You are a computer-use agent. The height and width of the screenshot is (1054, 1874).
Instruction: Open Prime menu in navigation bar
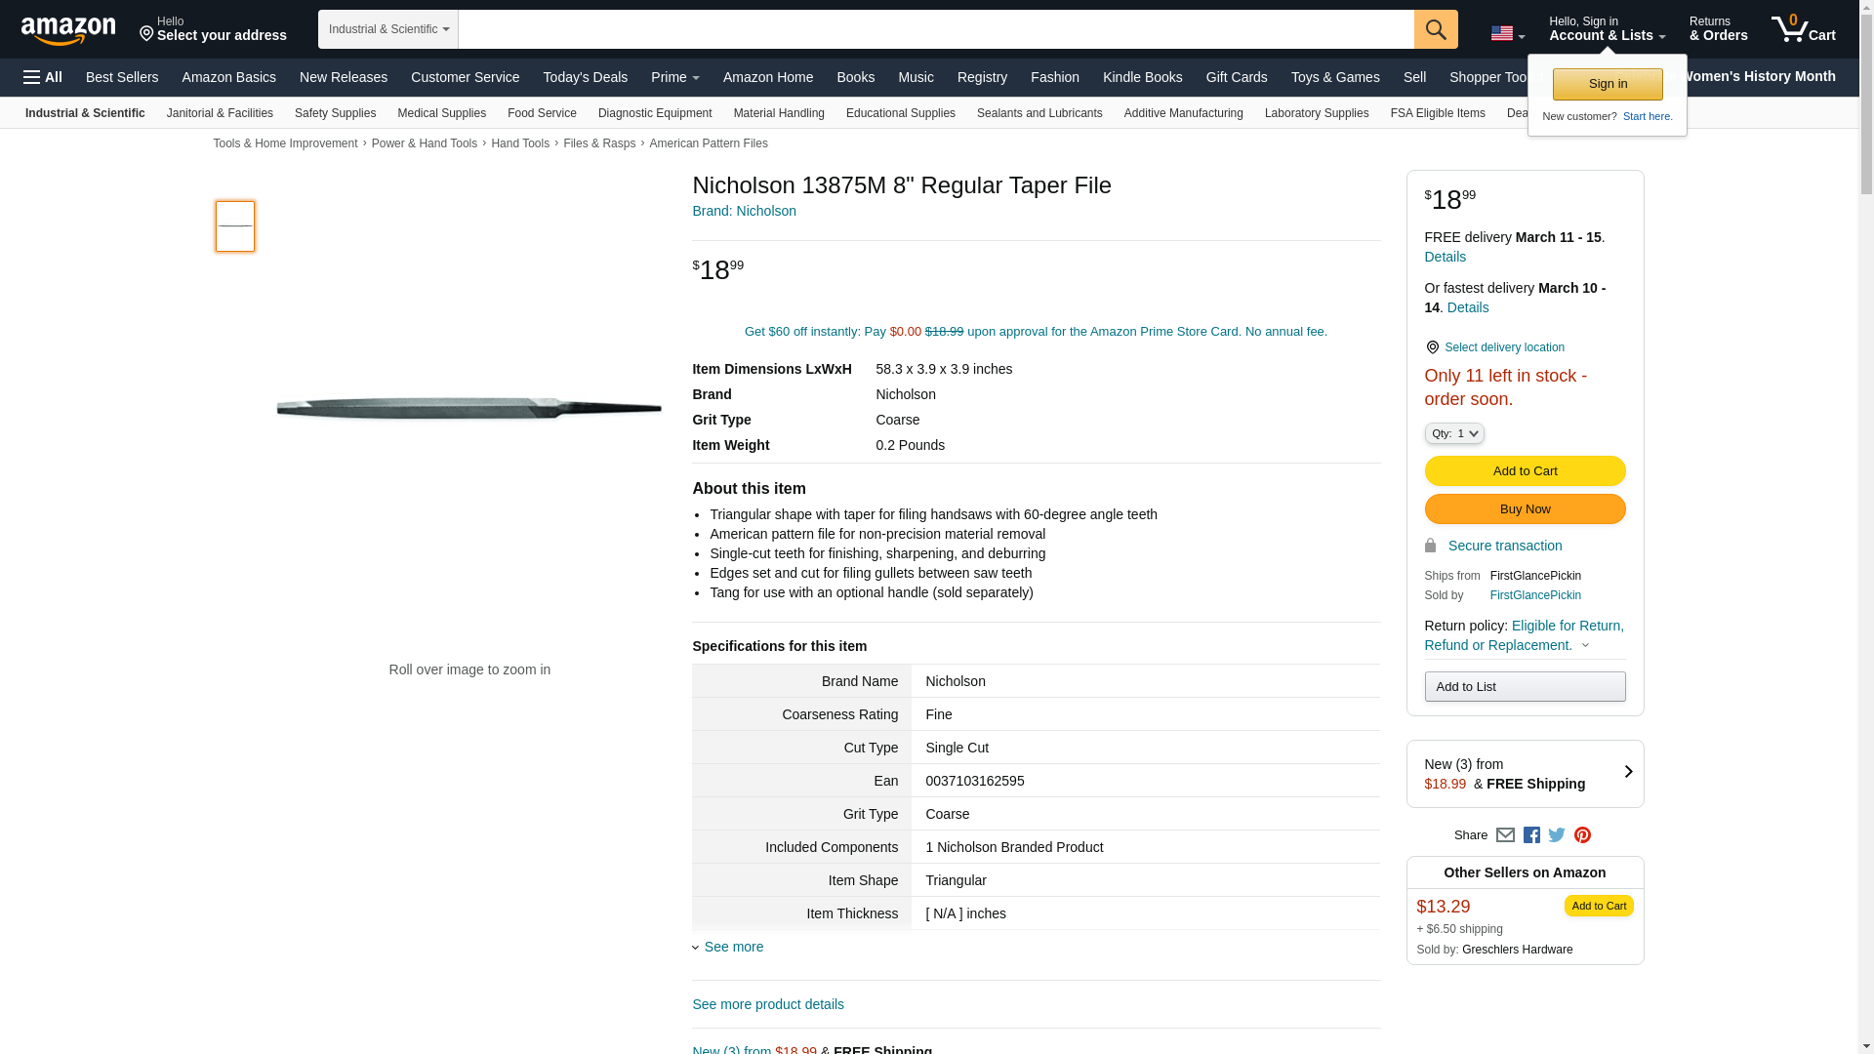pos(674,77)
